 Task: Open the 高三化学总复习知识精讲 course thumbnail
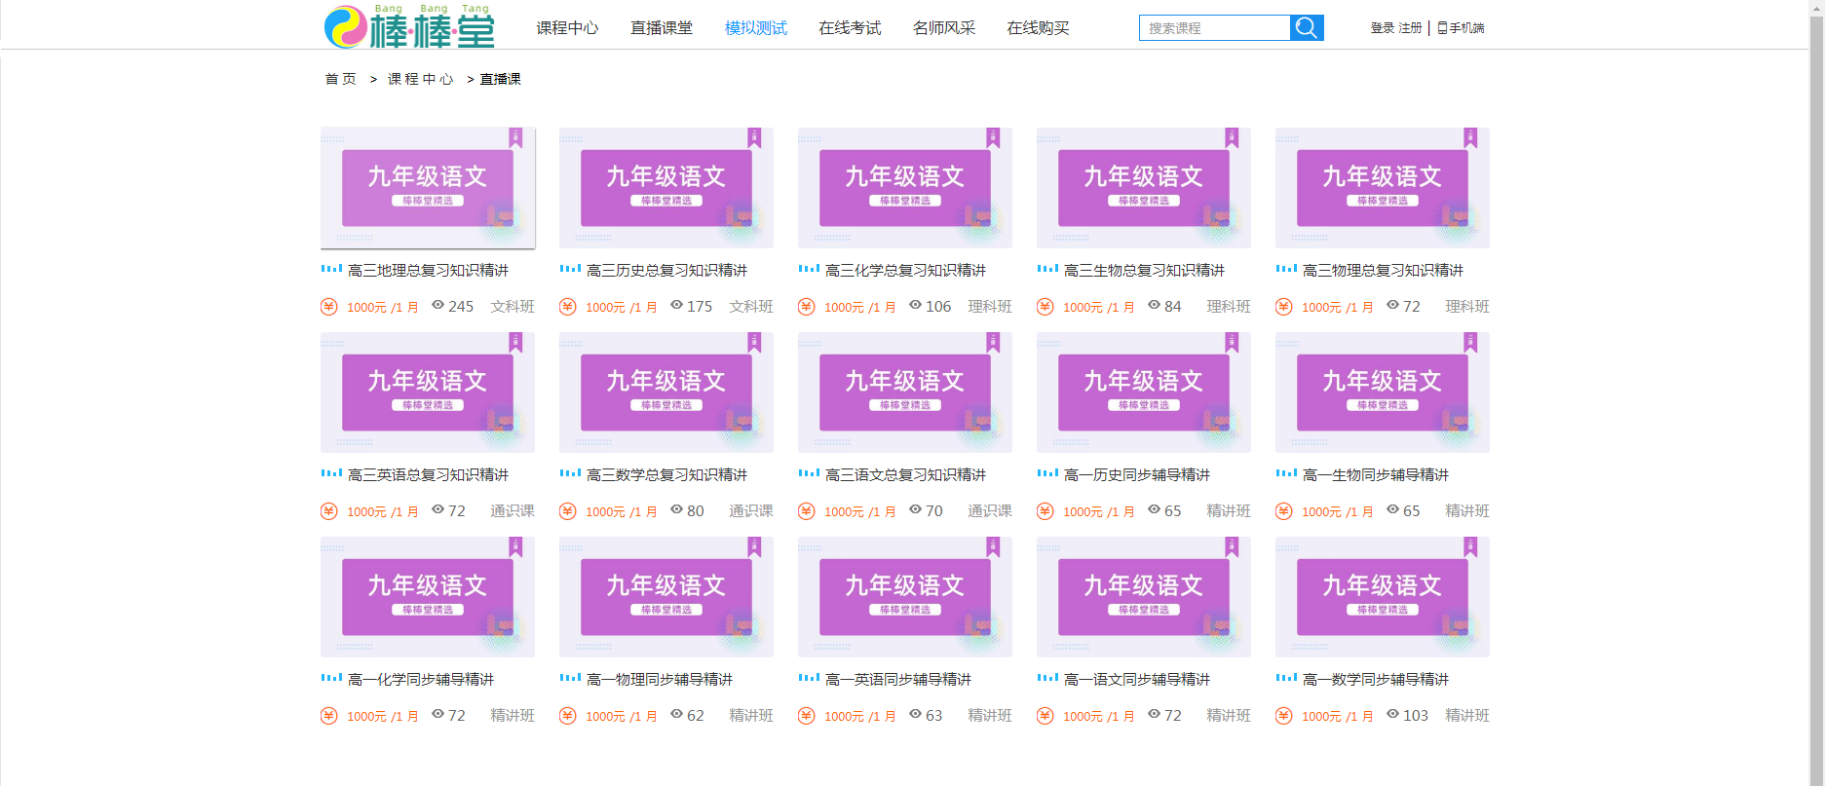click(905, 188)
